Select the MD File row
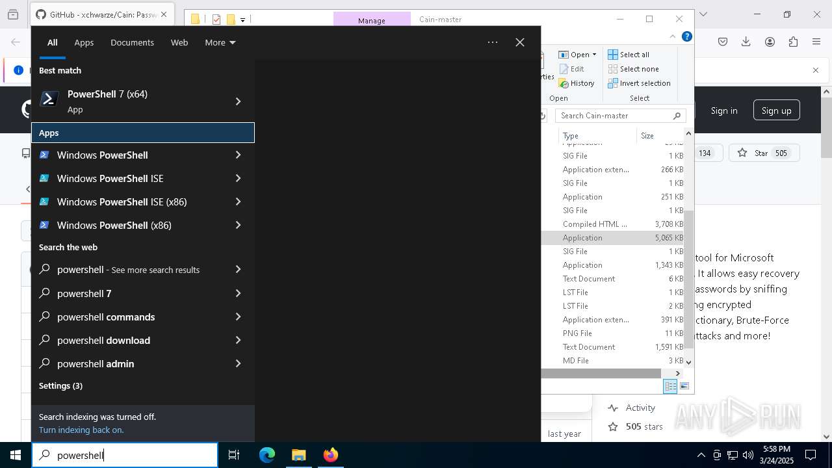This screenshot has height=468, width=832. (x=612, y=361)
